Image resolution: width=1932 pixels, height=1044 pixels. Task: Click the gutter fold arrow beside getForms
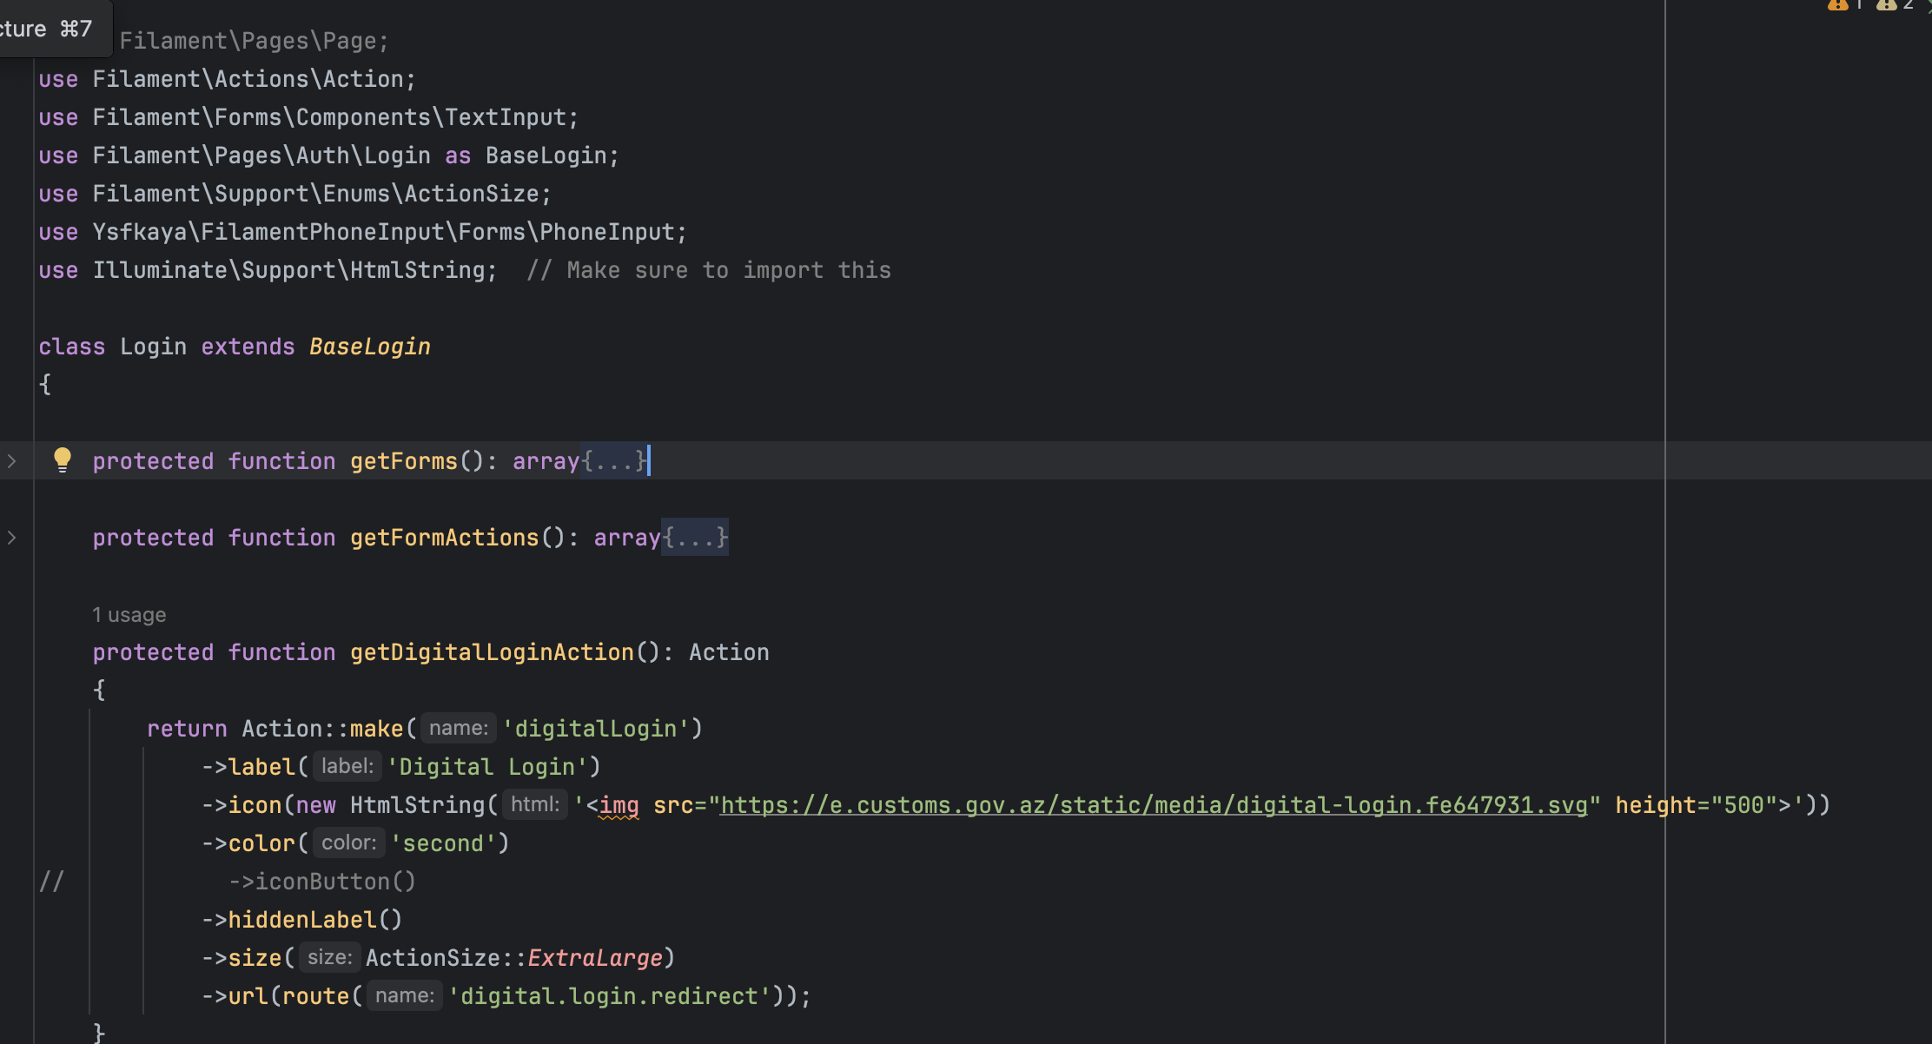[12, 461]
